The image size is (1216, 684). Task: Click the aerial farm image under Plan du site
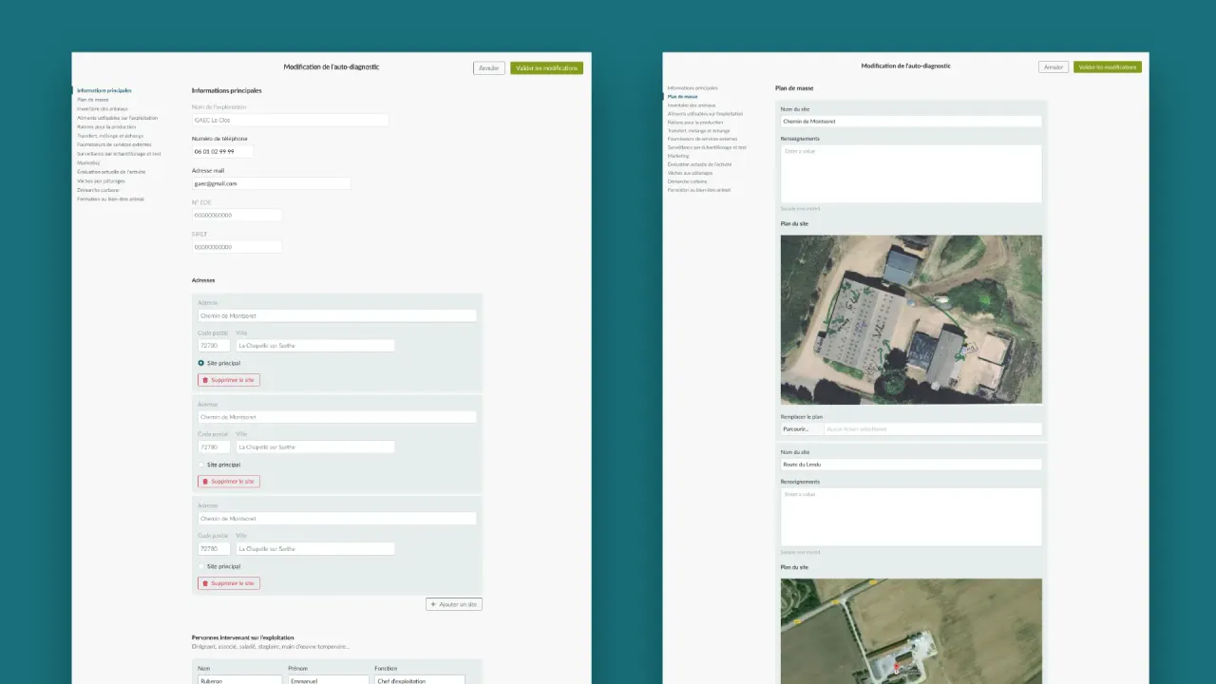(x=910, y=319)
